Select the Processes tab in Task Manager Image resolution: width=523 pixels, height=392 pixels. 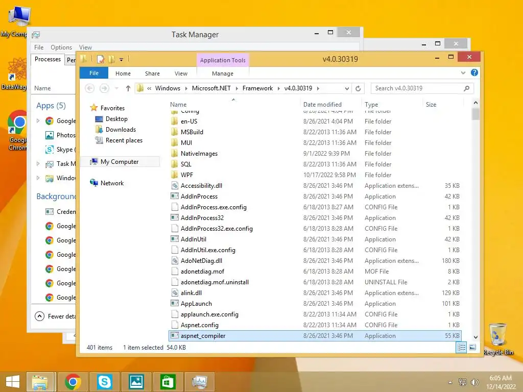click(x=47, y=59)
